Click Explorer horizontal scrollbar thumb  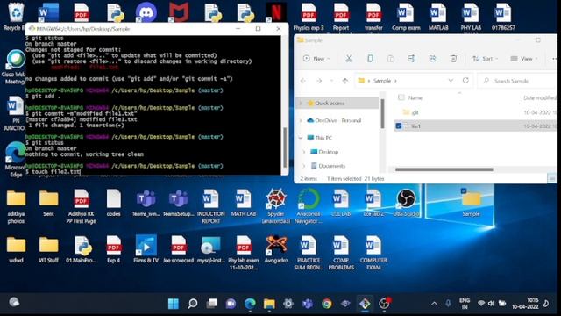tap(444, 169)
